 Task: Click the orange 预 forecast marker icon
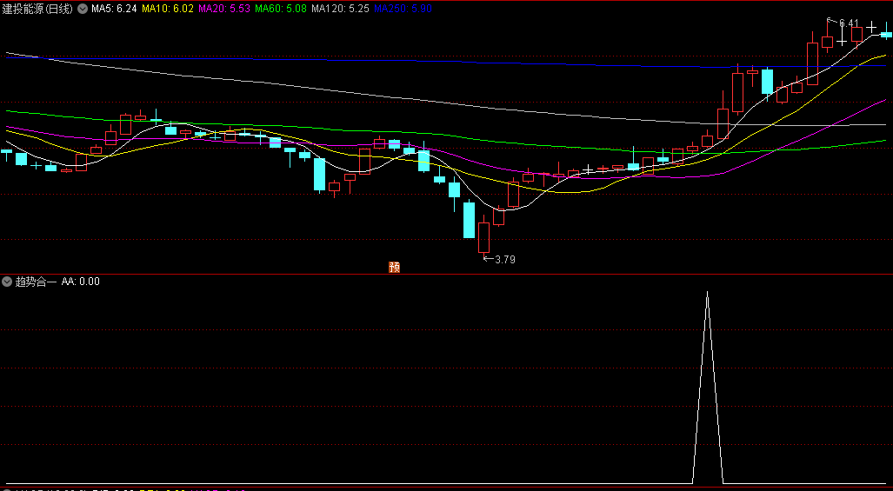(x=394, y=267)
